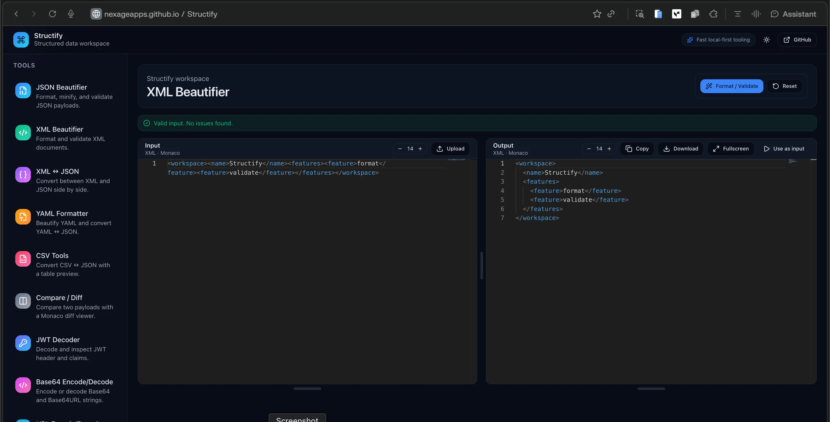830x422 pixels.
Task: Click the Input editor code line
Action: coord(276,168)
